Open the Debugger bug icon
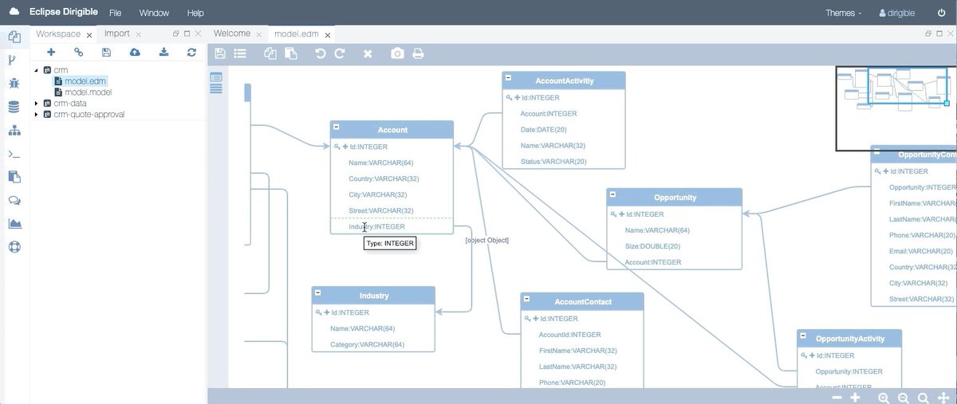Screen dimensions: 957x404 (14, 83)
